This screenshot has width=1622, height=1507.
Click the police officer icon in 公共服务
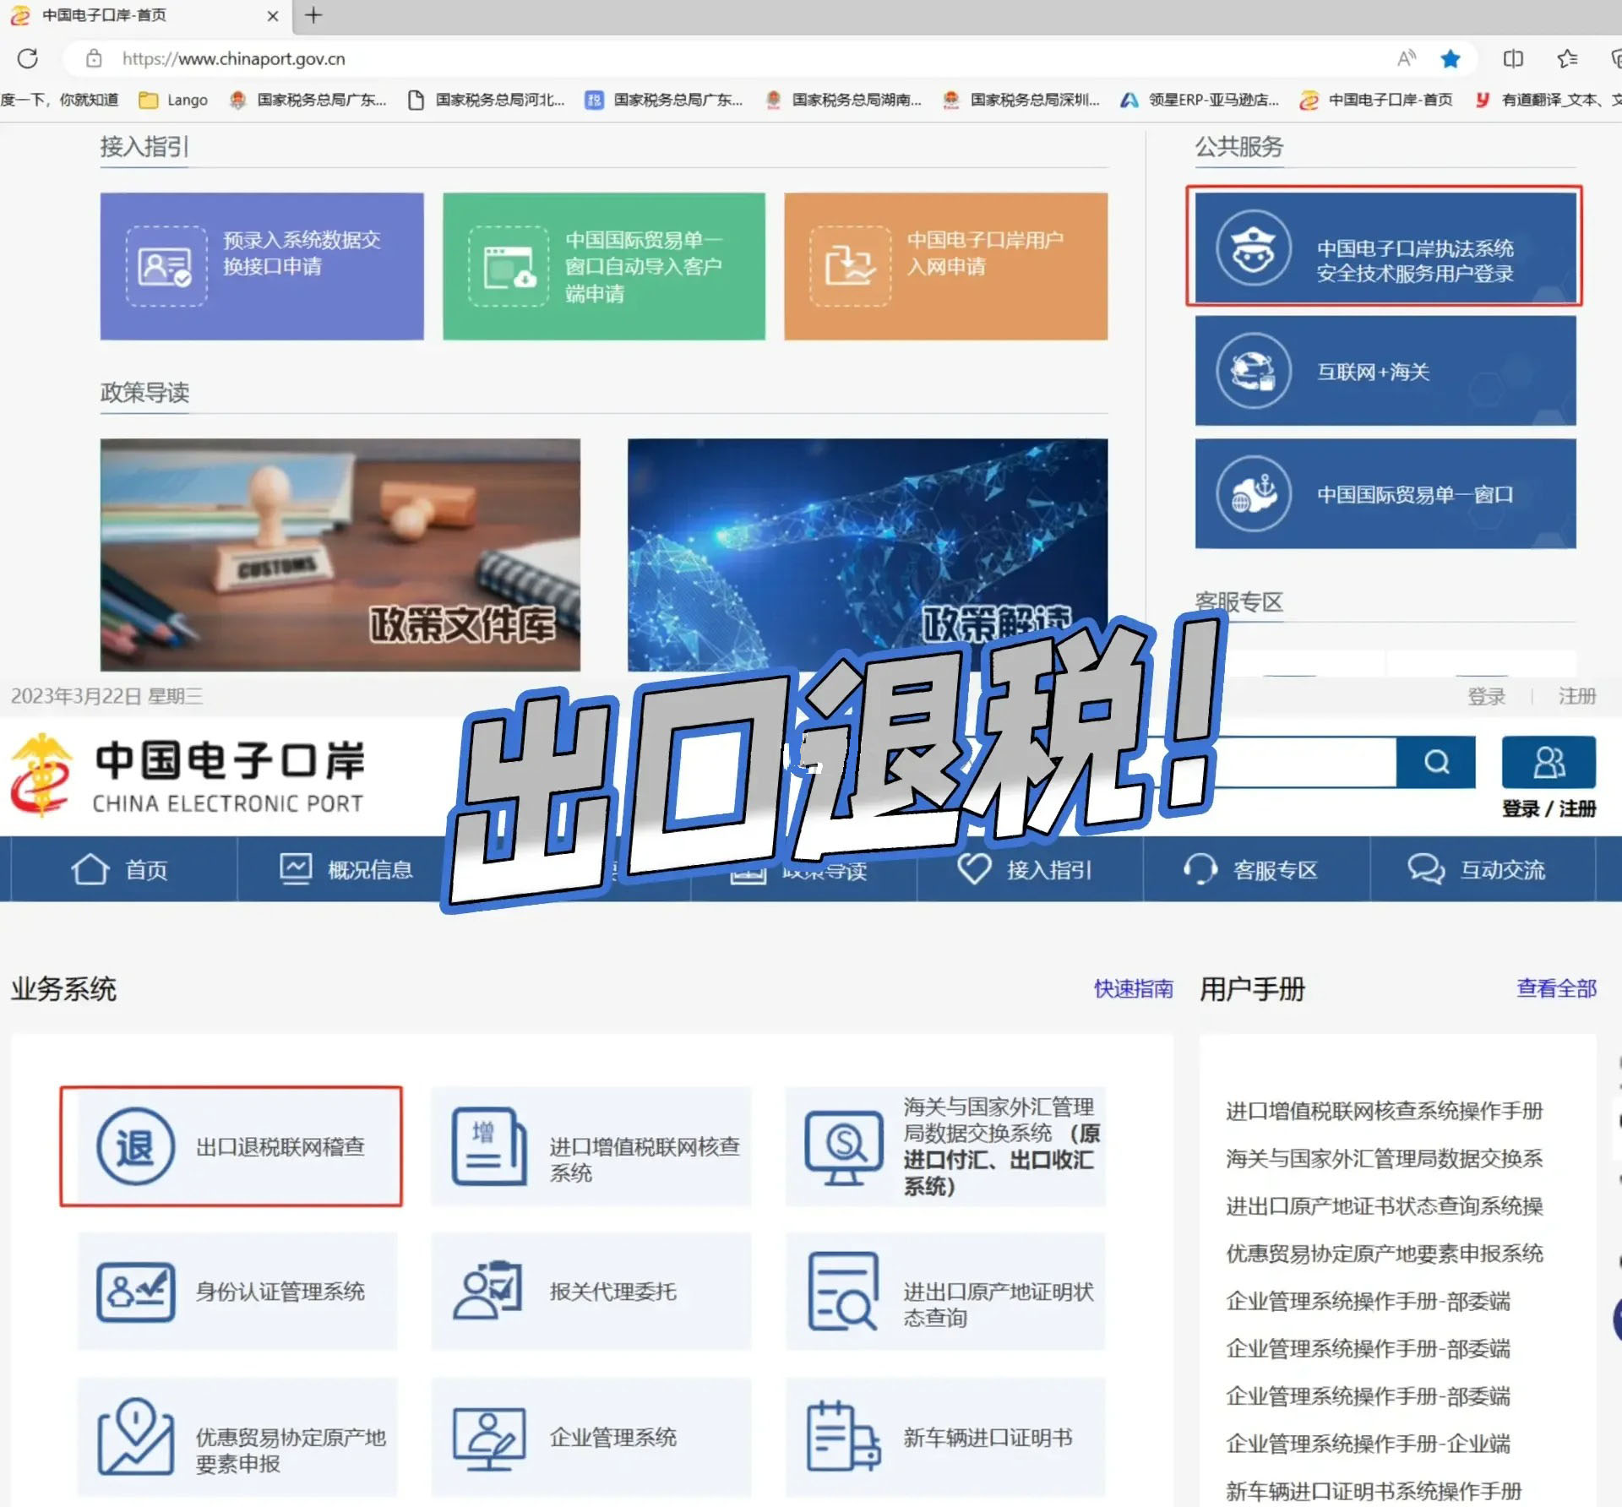(x=1253, y=248)
